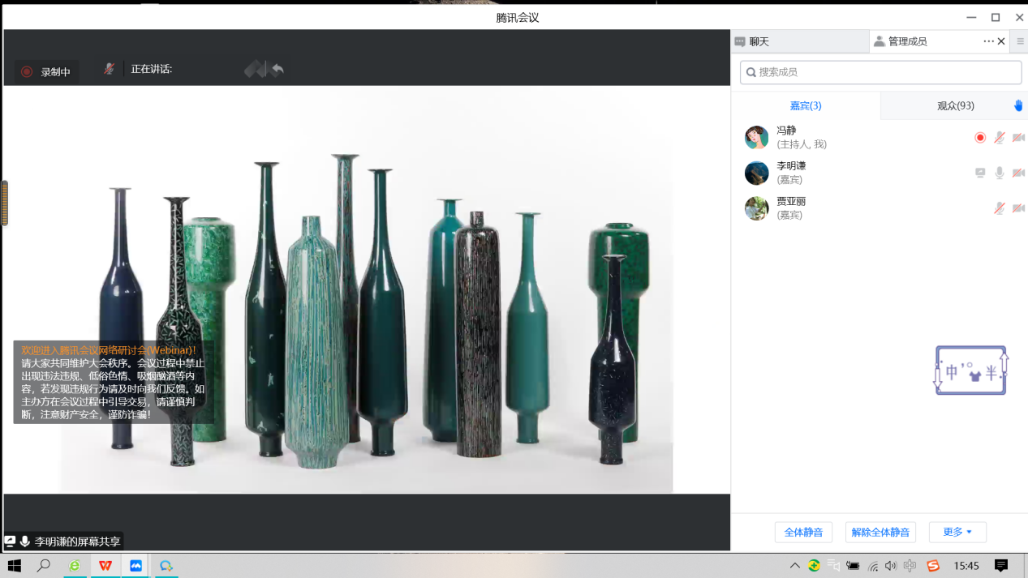
Task: Click the 全体静音 button
Action: point(803,533)
